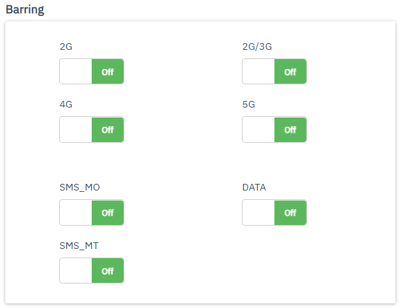Click the 2G label text

[x=66, y=47]
